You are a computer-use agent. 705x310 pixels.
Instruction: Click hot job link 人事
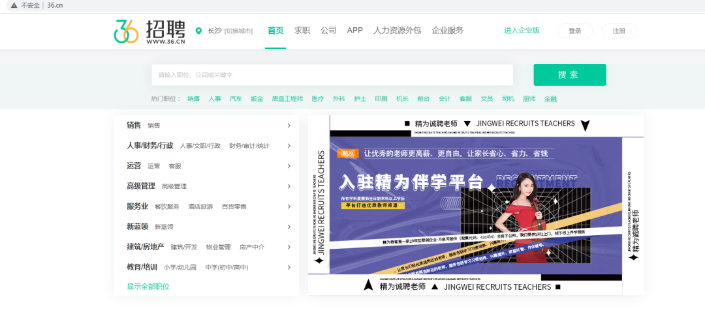[215, 99]
